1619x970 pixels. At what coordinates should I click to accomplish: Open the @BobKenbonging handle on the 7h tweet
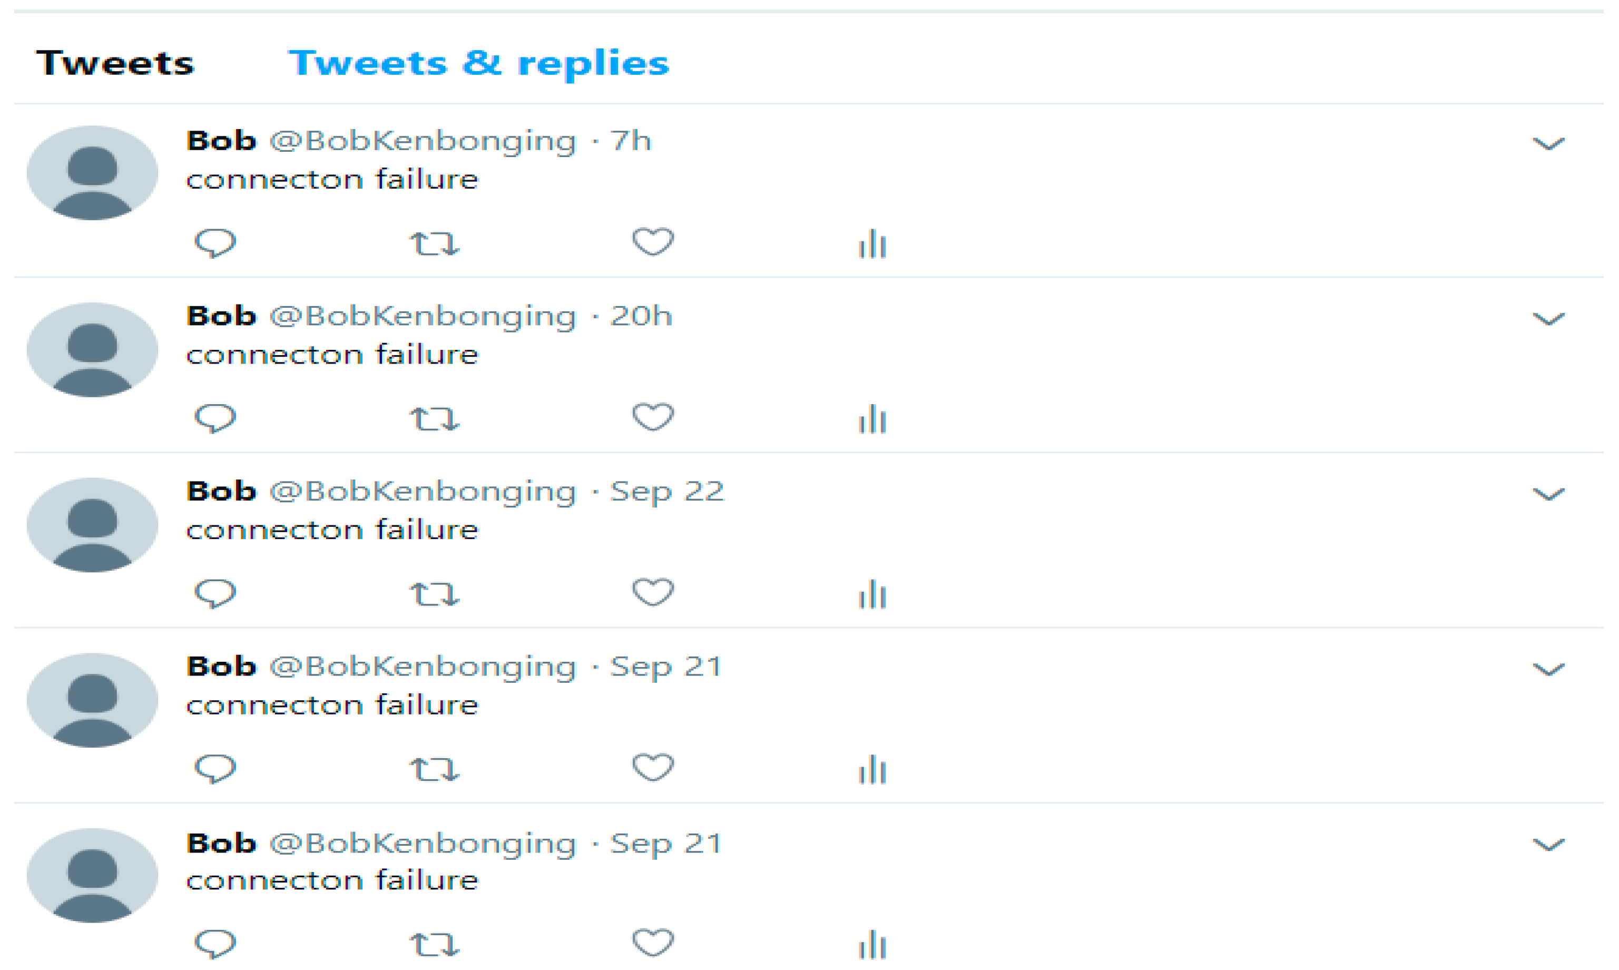[423, 141]
